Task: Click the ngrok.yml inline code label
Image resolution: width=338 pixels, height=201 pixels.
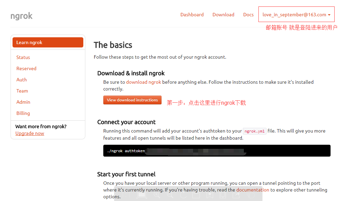Action: (x=255, y=131)
